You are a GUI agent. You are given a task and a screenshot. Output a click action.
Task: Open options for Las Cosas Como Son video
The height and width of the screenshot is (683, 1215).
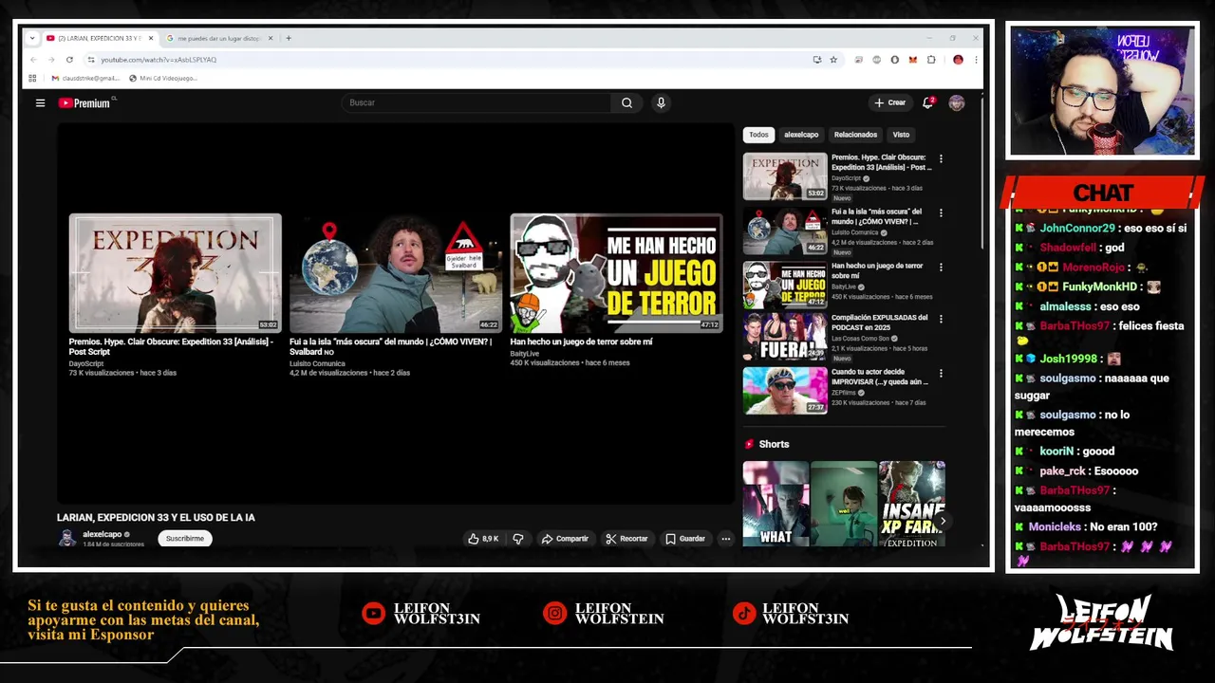pos(941,319)
